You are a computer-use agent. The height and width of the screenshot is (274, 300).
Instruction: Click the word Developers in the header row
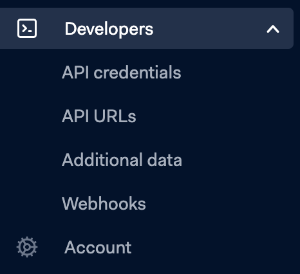(109, 29)
